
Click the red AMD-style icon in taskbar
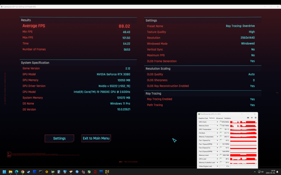pos(95,172)
